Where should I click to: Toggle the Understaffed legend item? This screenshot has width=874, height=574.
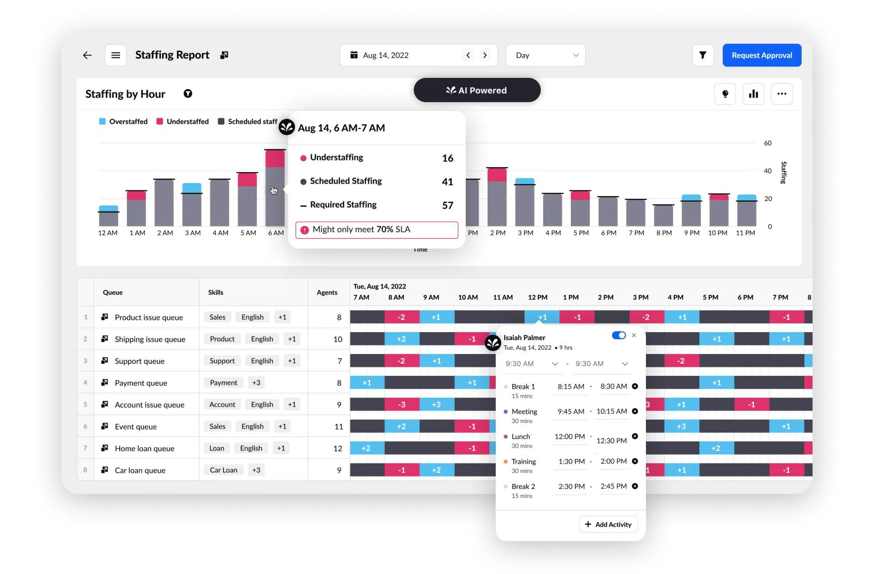[182, 122]
